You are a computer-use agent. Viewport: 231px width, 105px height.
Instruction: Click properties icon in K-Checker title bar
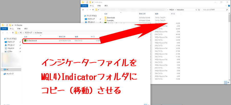[x=7, y=25]
